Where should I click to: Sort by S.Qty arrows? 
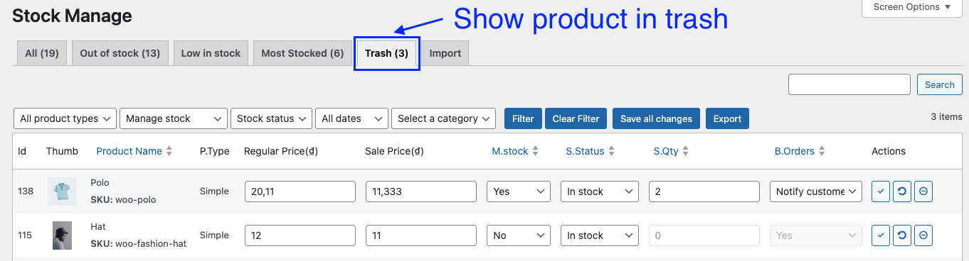pyautogui.click(x=685, y=151)
